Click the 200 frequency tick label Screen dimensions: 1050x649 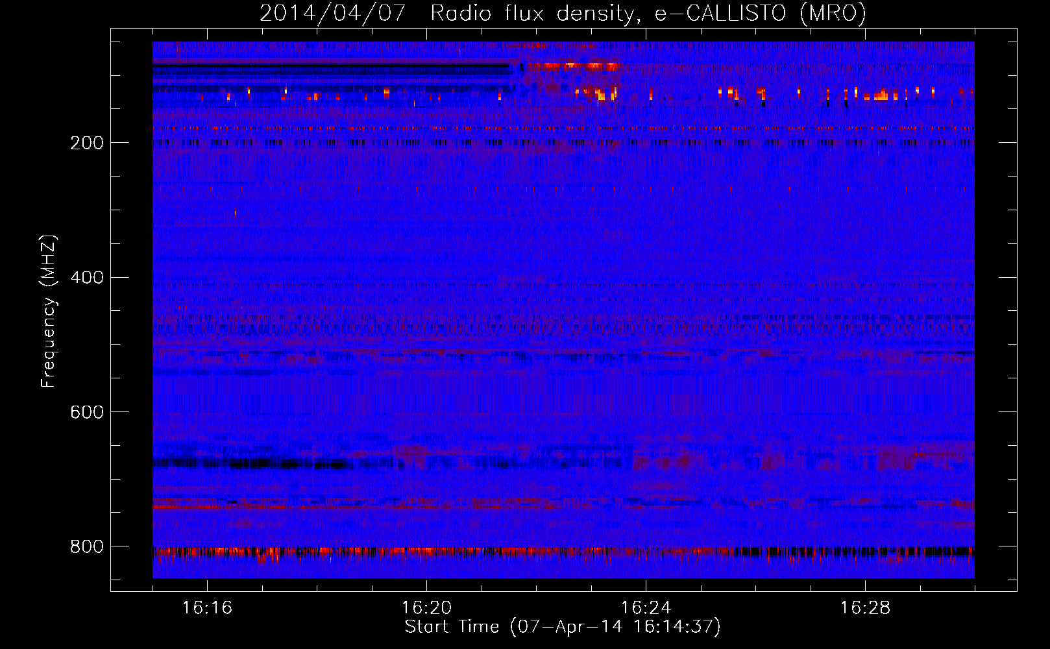87,143
